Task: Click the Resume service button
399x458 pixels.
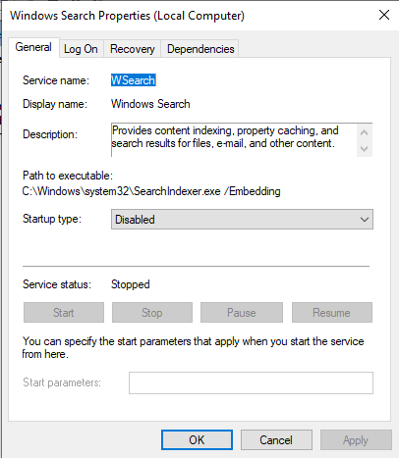Action: coord(332,313)
